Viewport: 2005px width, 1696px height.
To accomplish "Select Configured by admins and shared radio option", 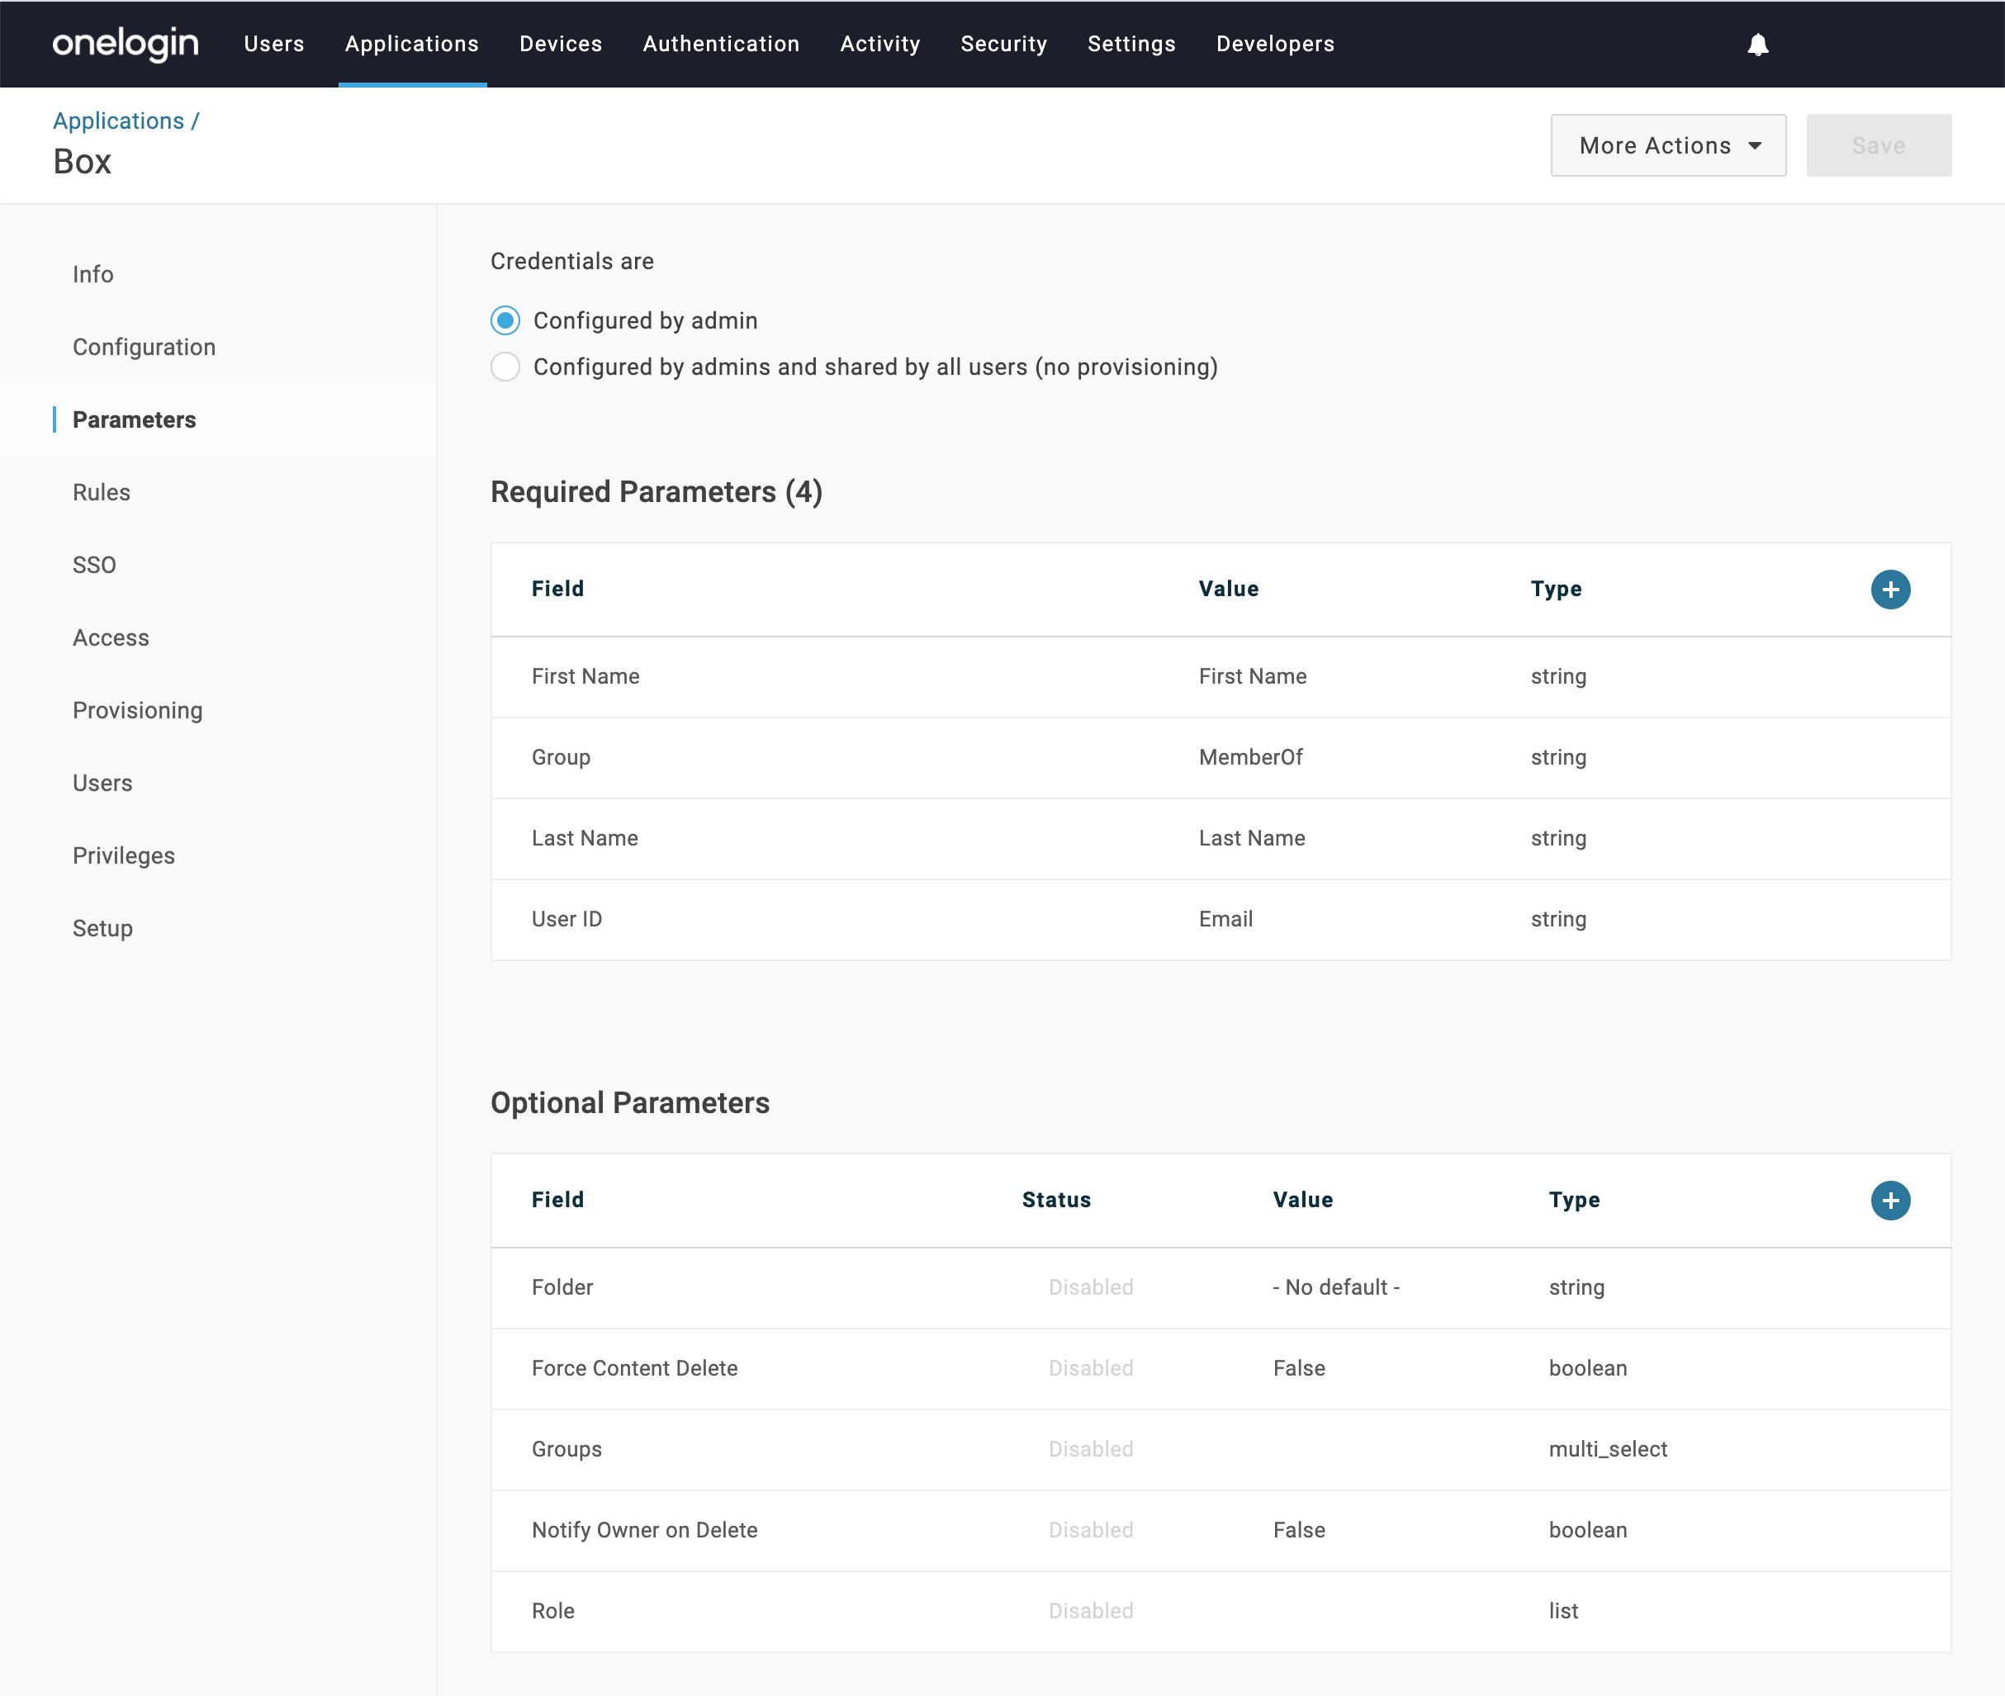I will 505,367.
